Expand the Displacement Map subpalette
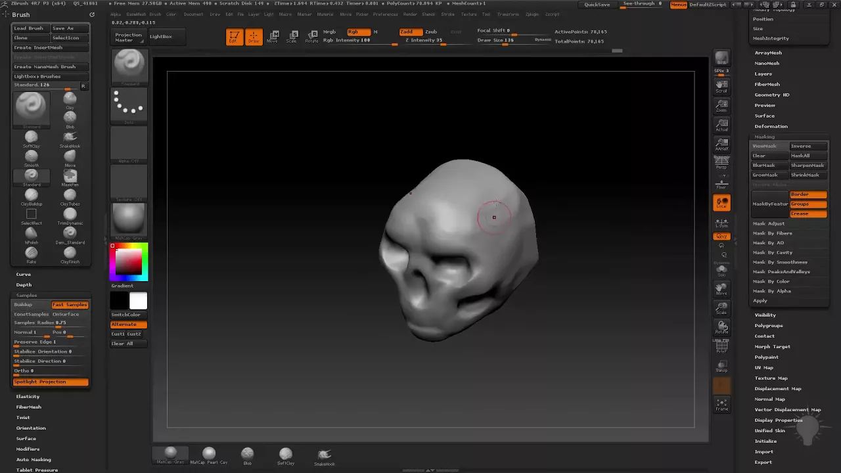Viewport: 841px width, 473px height. [778, 388]
